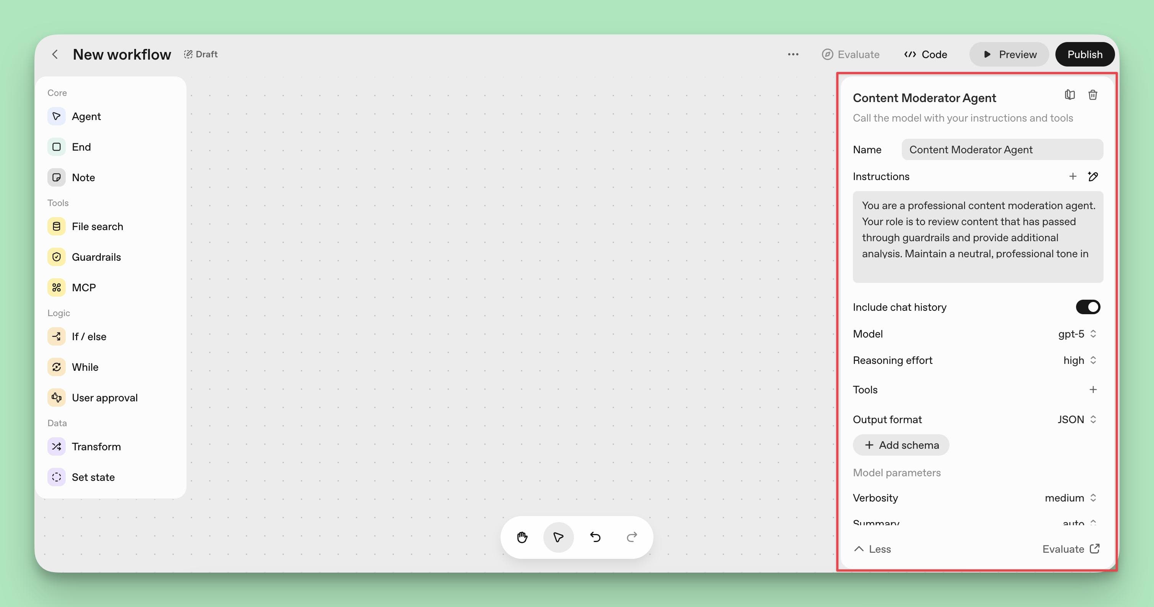Open the docs book icon
This screenshot has height=607, width=1154.
coord(1069,95)
